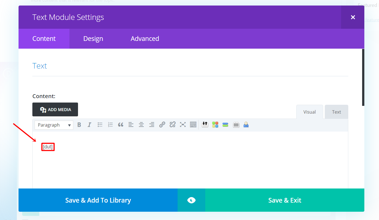Click the Add Media button
Screen dimensions: 379x220
(55, 110)
